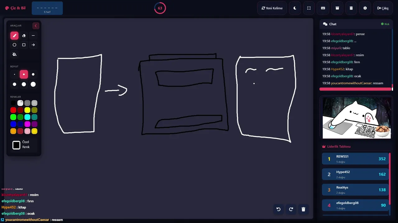
Task: Pick the cyan color swatch
Action: (27, 117)
